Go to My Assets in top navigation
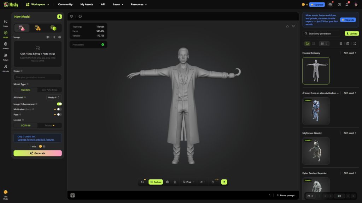 pos(87,5)
